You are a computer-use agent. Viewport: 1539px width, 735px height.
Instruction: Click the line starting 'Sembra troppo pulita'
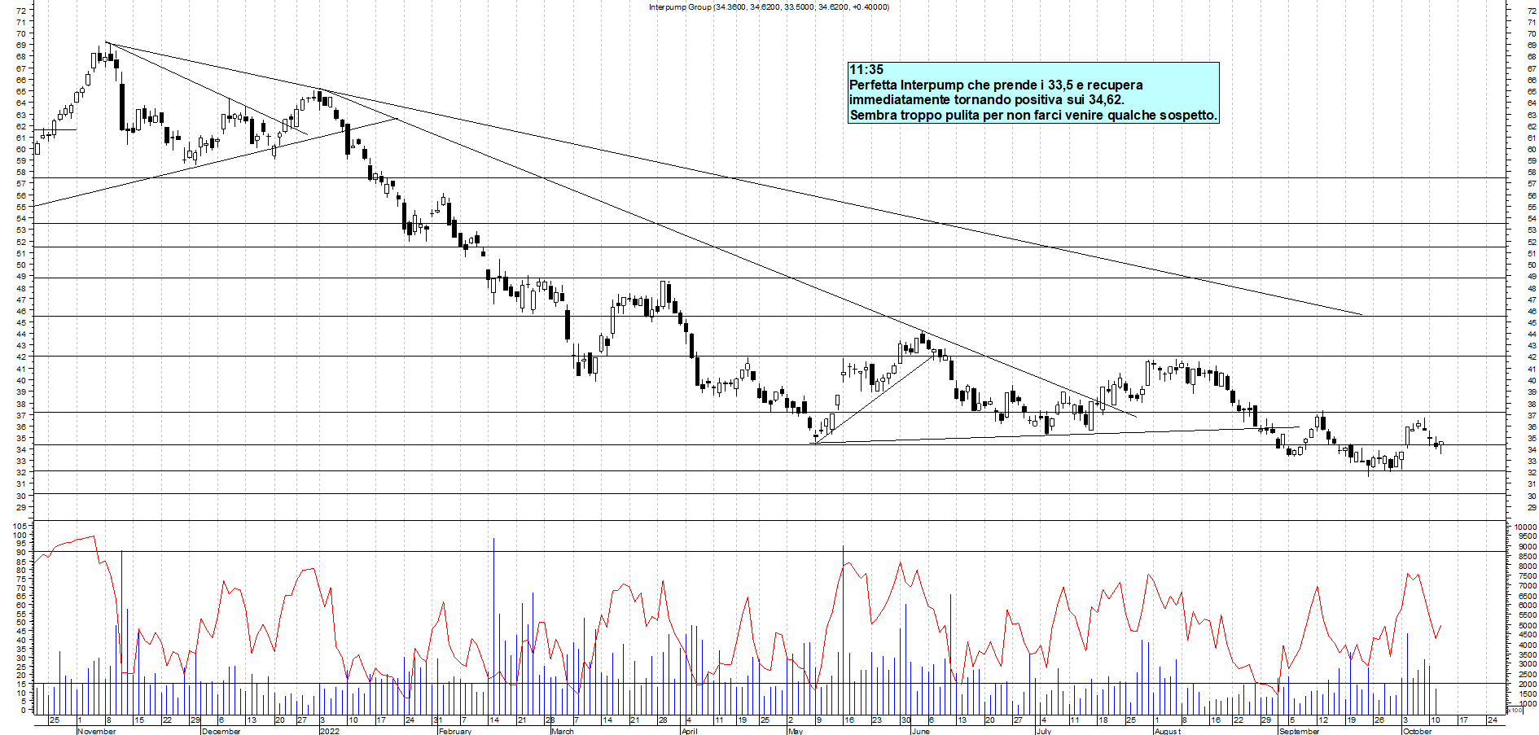point(1033,116)
